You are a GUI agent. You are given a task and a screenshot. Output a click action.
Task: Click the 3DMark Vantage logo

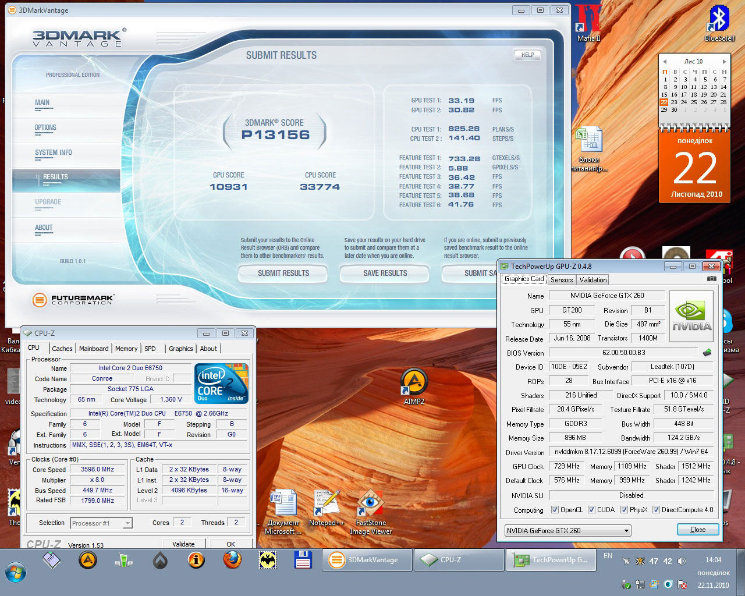tap(79, 38)
